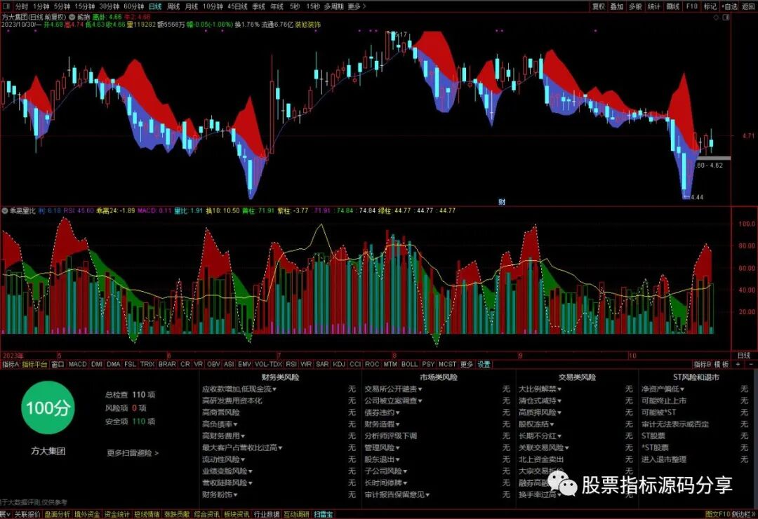Click the panel icon right of the diamond

[726, 18]
